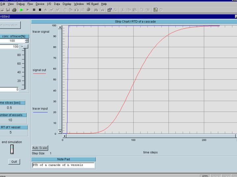Open the Device menu
This screenshot has height=177, width=237.
(40, 4)
